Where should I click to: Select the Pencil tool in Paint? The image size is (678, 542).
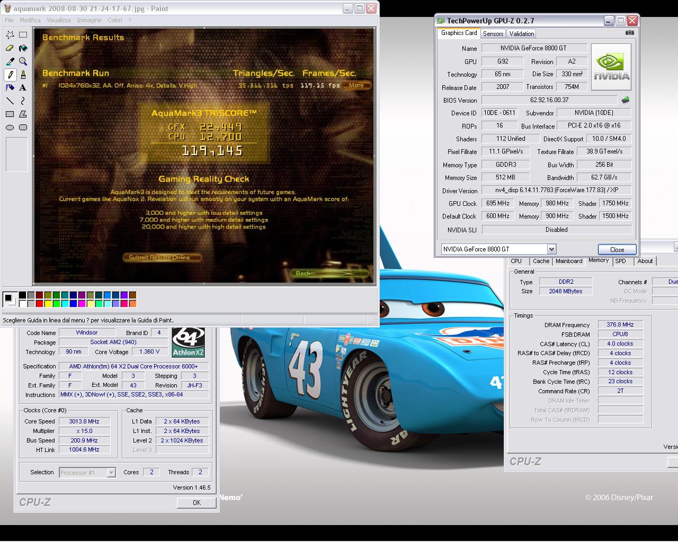[x=10, y=75]
